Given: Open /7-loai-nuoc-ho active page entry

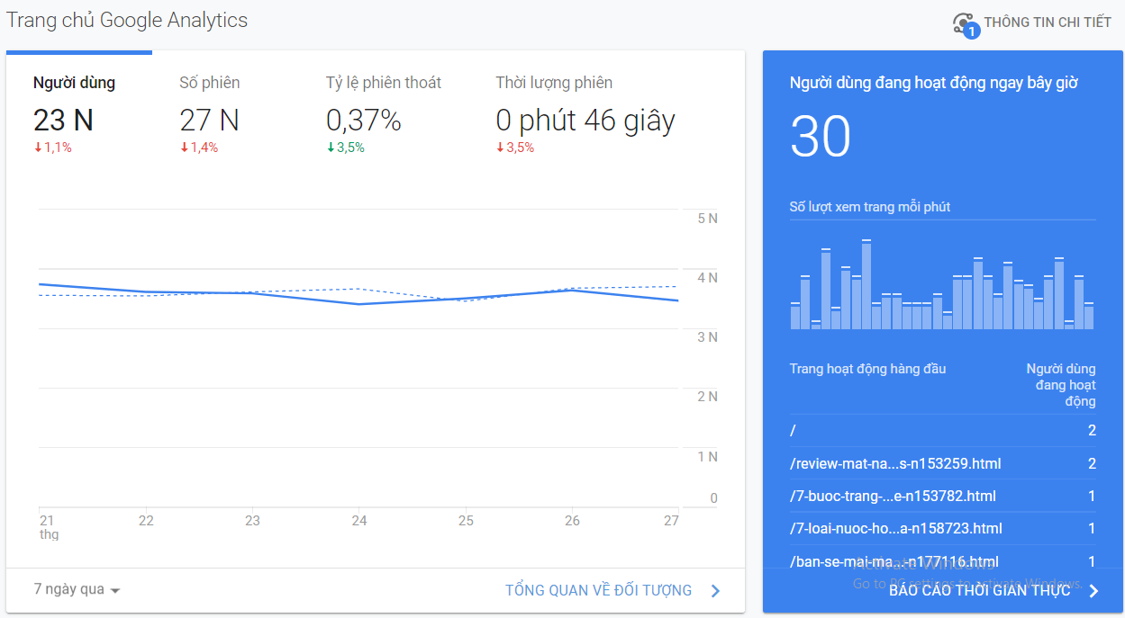Looking at the screenshot, I should point(895,529).
